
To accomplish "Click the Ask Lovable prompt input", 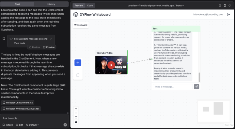I will 34,118.
